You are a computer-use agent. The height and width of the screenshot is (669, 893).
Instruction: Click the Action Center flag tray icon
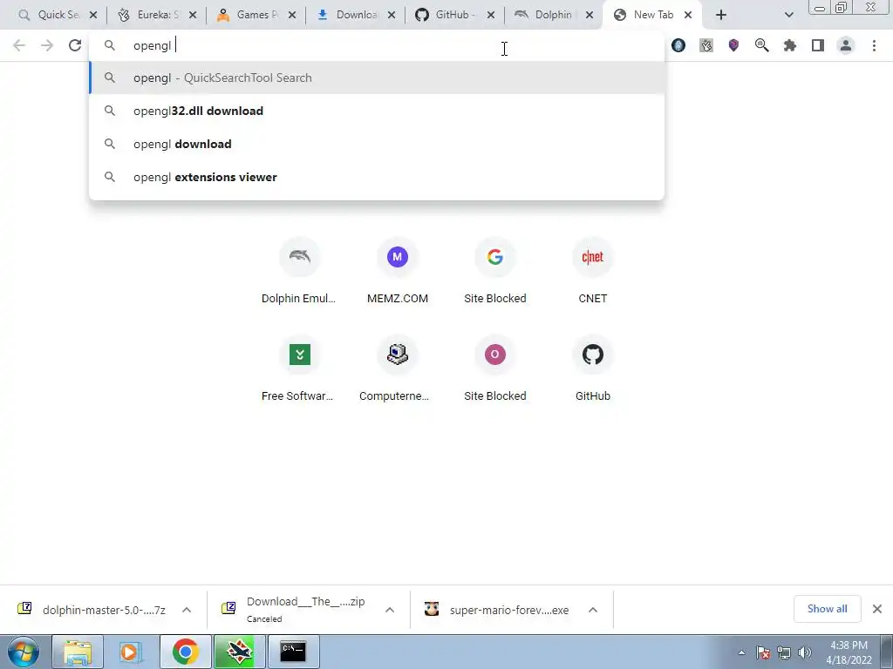(x=763, y=653)
